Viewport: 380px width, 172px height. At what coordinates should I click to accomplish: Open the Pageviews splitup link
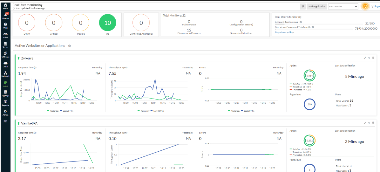284,32
